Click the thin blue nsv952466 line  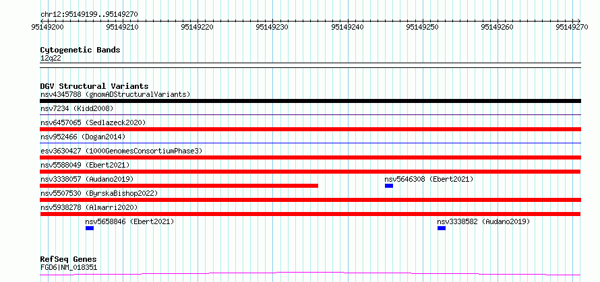point(311,143)
